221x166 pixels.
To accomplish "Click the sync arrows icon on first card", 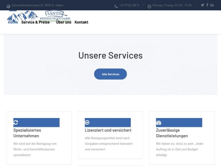I will [x=15, y=122].
